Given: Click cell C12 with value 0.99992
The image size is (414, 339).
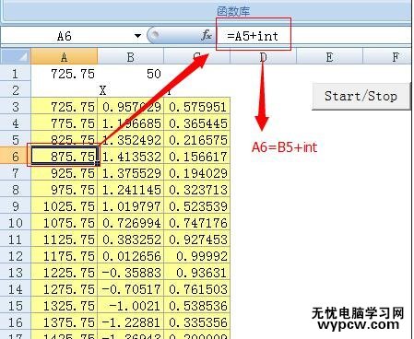Looking at the screenshot, I should tap(197, 256).
